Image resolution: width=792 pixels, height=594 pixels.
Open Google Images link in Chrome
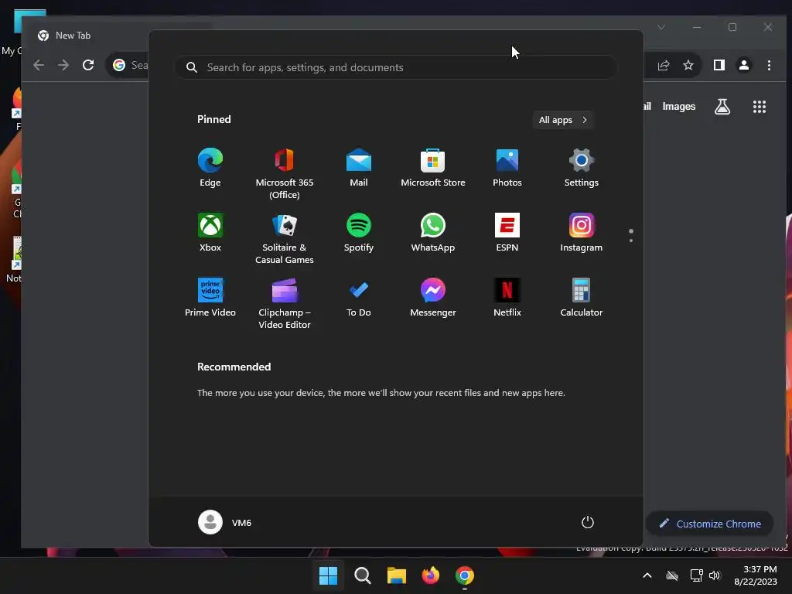[679, 107]
